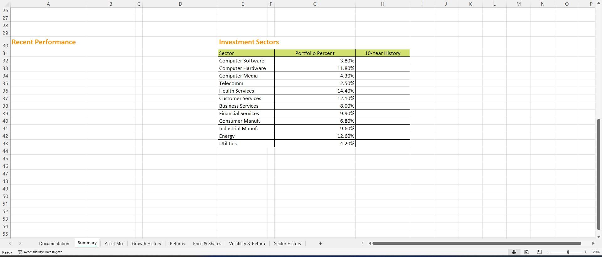Screen dimensions: 602x257
Task: Select the Consumer Manuf. cell
Action: [246, 121]
